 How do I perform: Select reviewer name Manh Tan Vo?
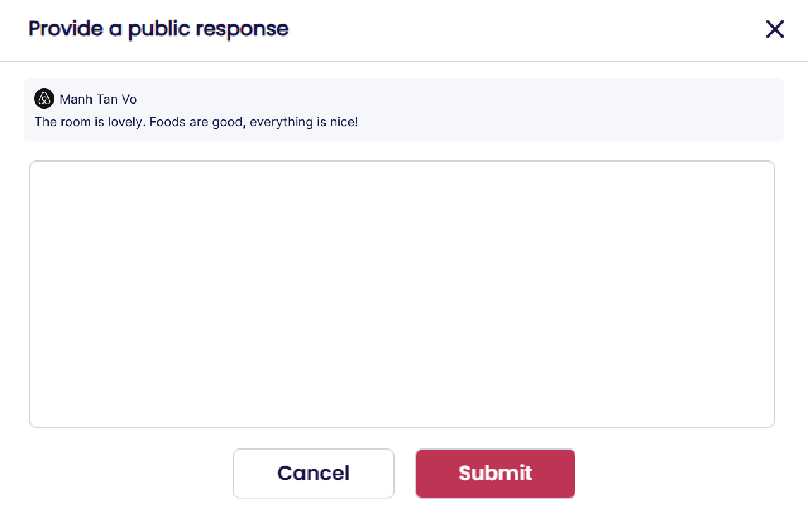[x=98, y=99]
